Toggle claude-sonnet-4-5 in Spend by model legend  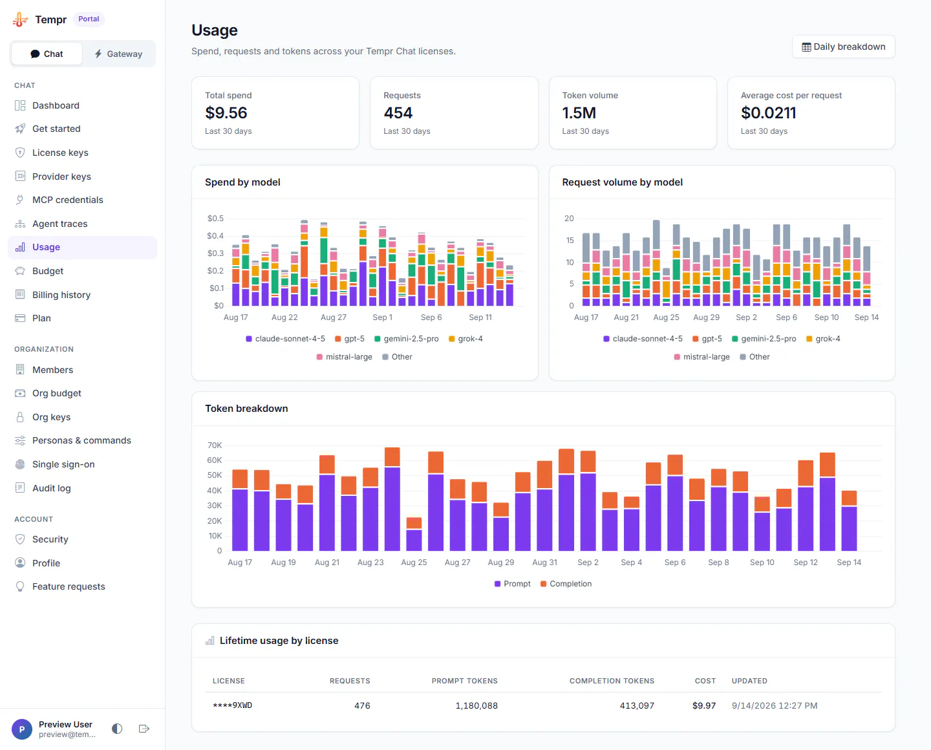pyautogui.click(x=285, y=339)
